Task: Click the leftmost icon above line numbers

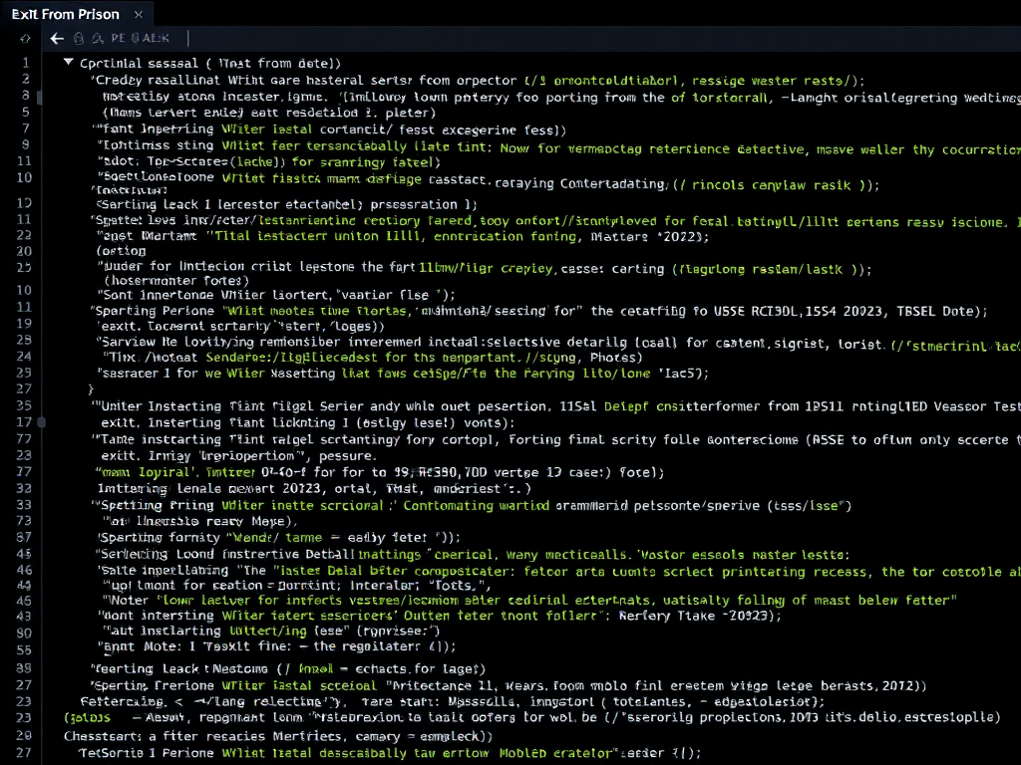Action: tap(27, 38)
